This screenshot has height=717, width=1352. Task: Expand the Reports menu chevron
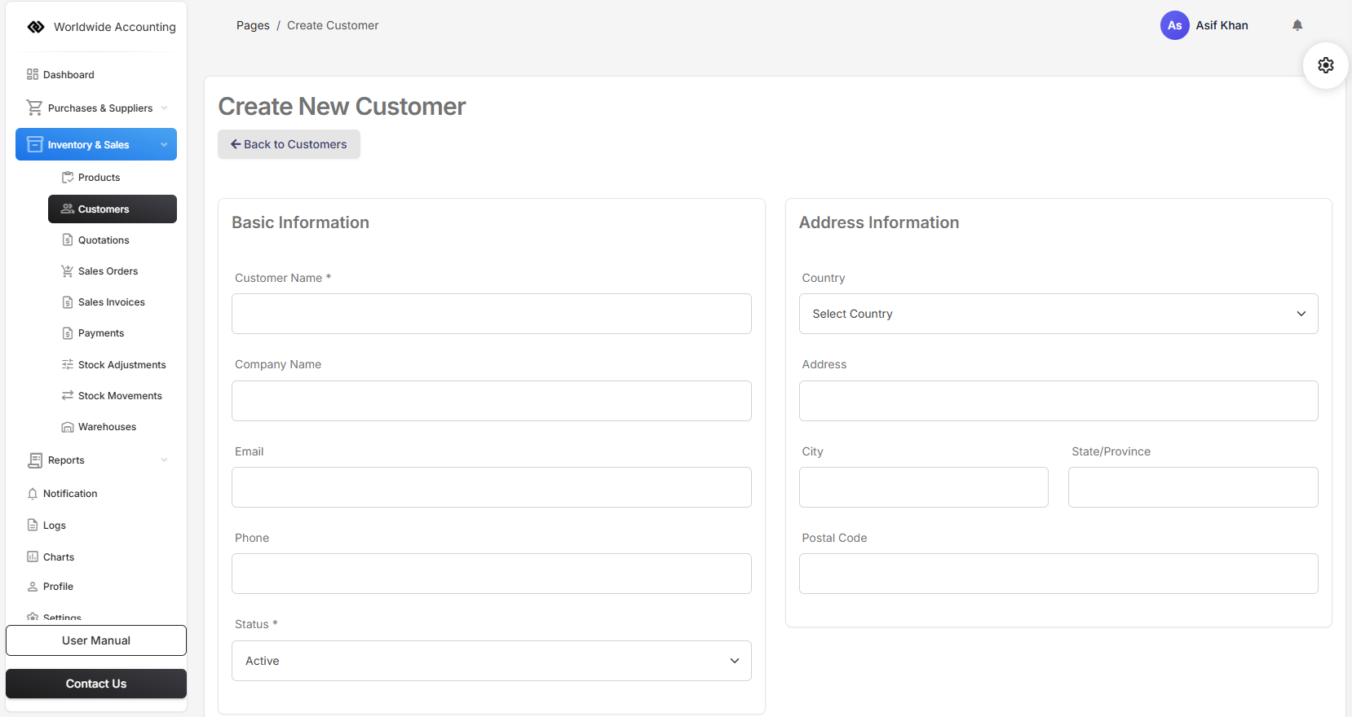[x=164, y=460]
